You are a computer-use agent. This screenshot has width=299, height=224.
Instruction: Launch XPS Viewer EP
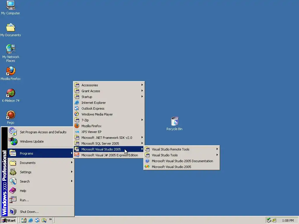[109, 132]
